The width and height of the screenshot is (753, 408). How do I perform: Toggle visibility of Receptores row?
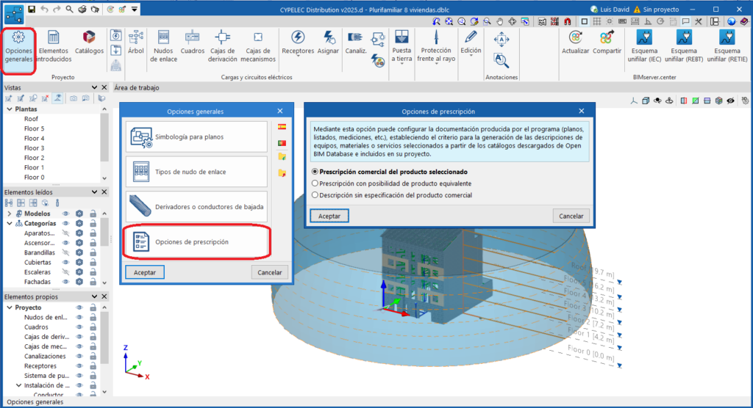[79, 366]
